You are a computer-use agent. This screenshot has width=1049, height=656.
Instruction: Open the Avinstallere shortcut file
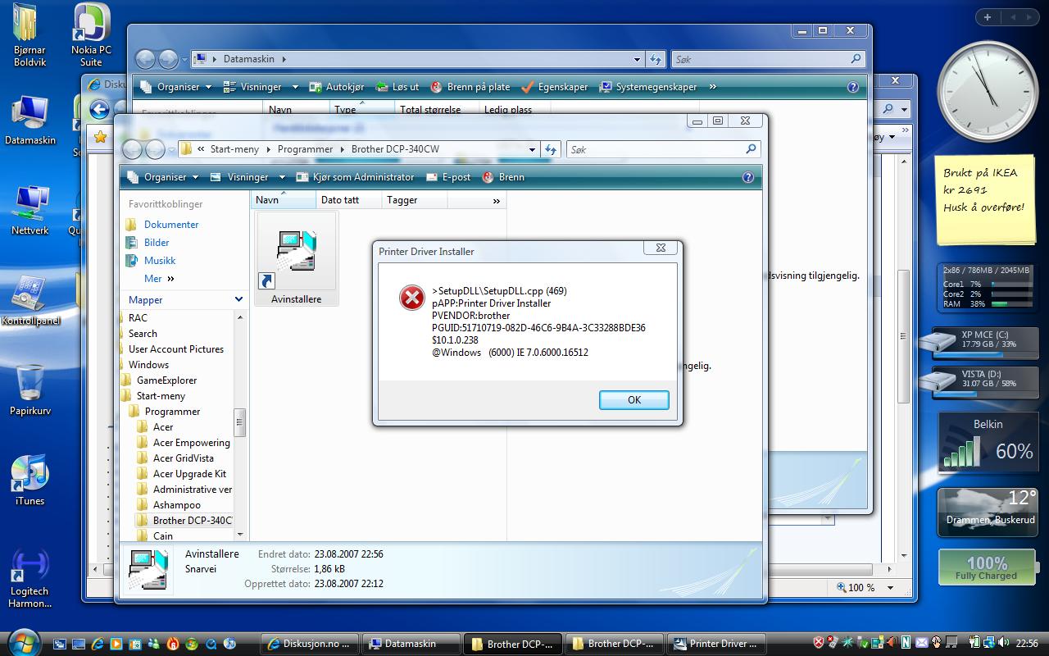pyautogui.click(x=296, y=258)
